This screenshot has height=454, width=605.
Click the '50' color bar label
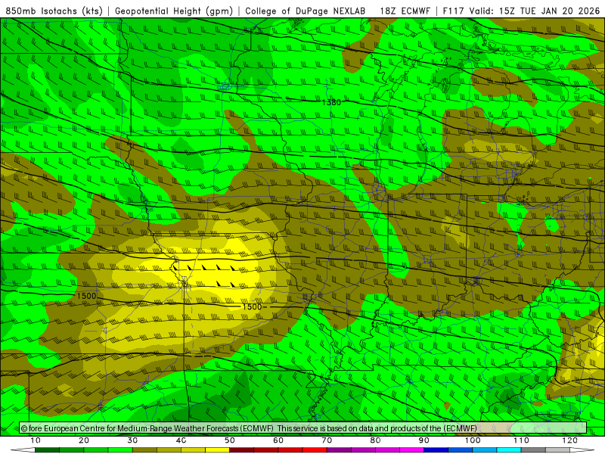point(230,440)
